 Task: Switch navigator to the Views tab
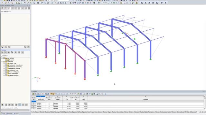click(x=16, y=114)
